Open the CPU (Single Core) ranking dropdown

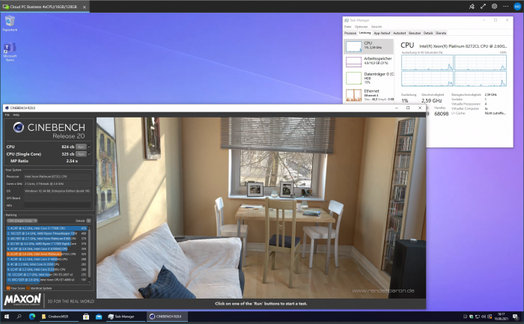tap(22, 221)
